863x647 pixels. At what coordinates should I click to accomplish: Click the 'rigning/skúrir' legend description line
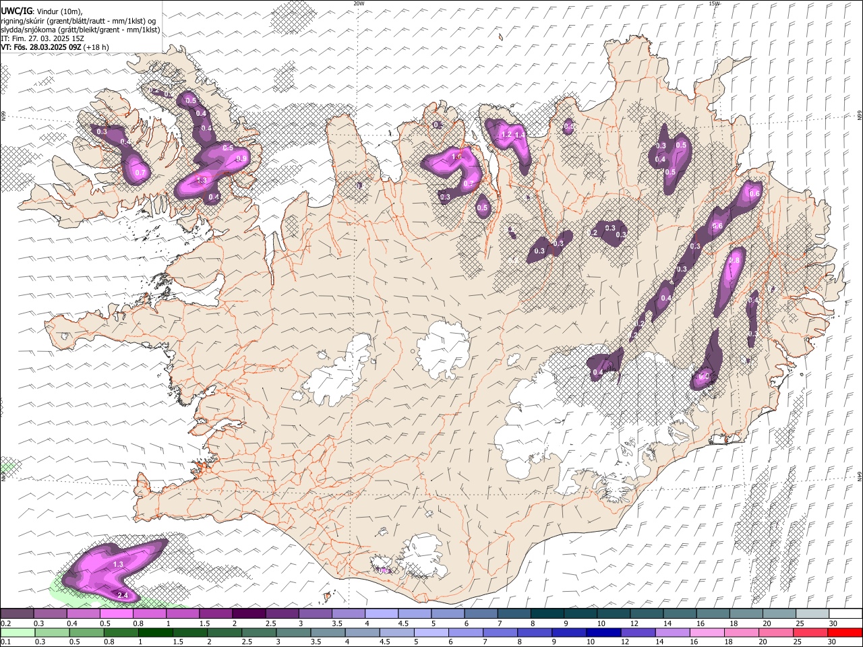pyautogui.click(x=78, y=21)
